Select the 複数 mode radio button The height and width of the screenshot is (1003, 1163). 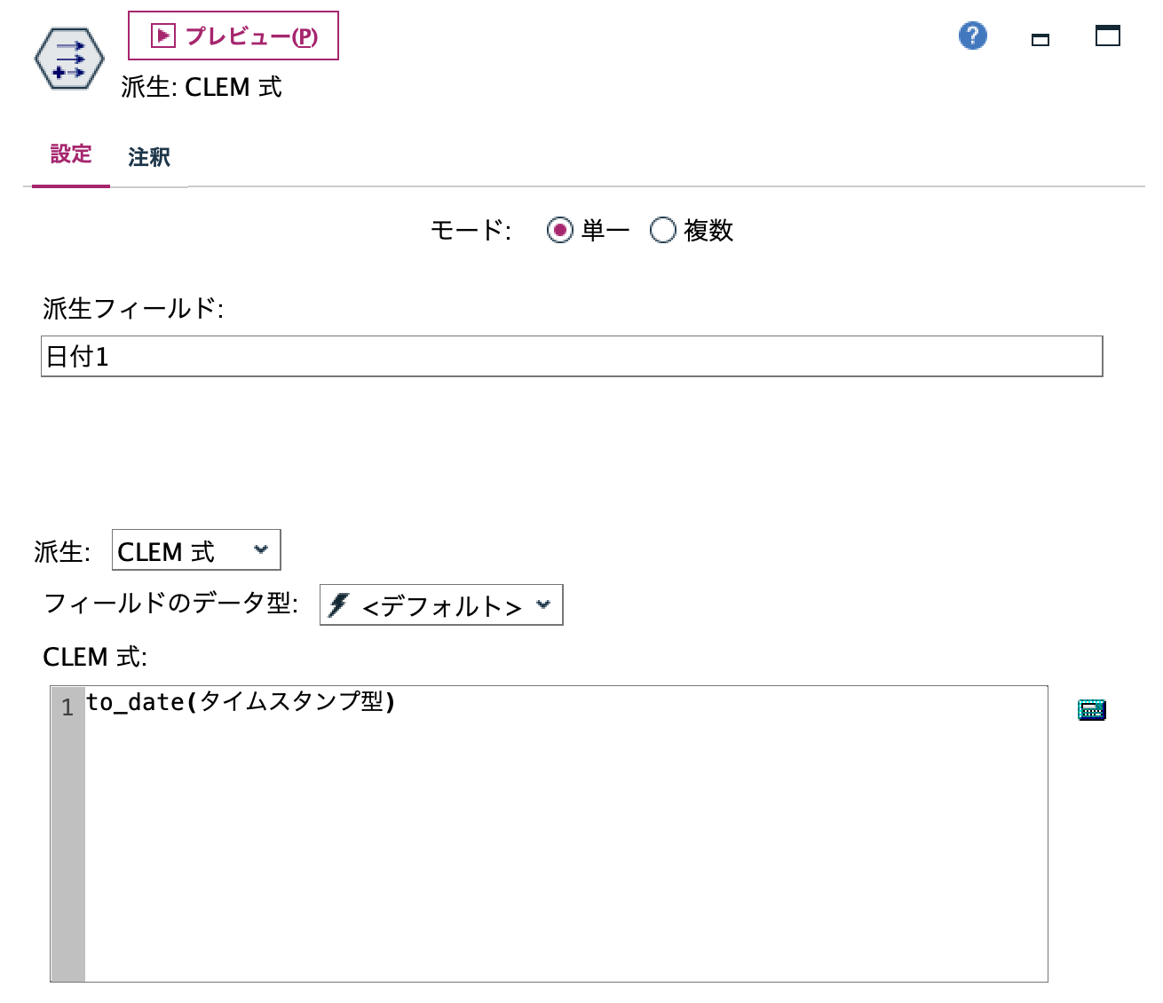(661, 231)
